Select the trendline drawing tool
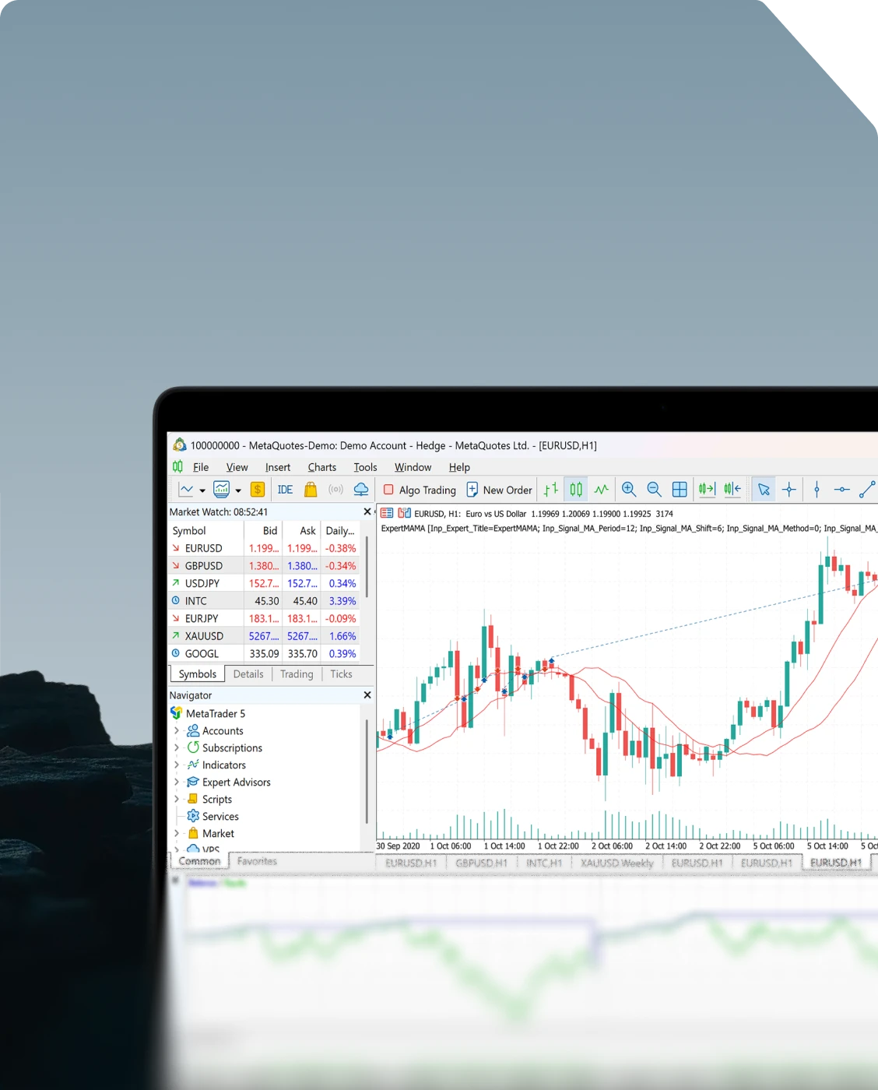Screen dimensions: 878x1090 pyautogui.click(x=867, y=490)
